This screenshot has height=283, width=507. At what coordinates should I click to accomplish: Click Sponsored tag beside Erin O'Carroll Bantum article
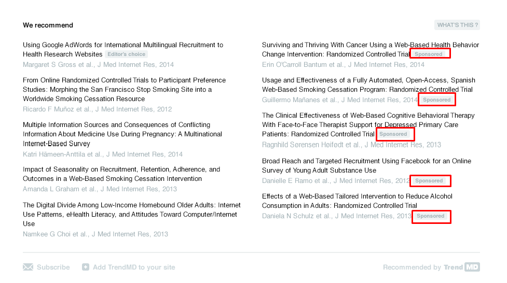pos(430,54)
